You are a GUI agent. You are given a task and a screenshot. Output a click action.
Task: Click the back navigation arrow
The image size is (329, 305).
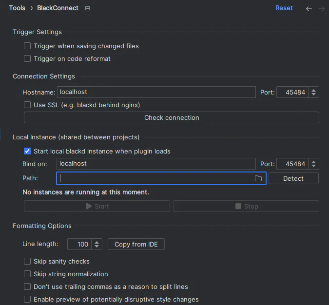pyautogui.click(x=309, y=8)
